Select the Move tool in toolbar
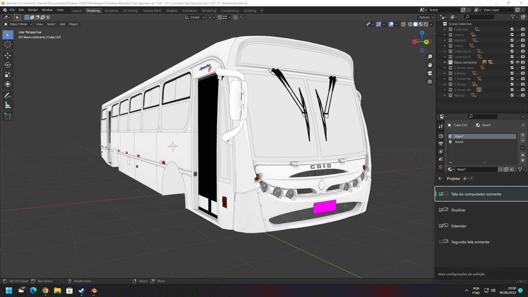528x297 pixels. pos(8,56)
